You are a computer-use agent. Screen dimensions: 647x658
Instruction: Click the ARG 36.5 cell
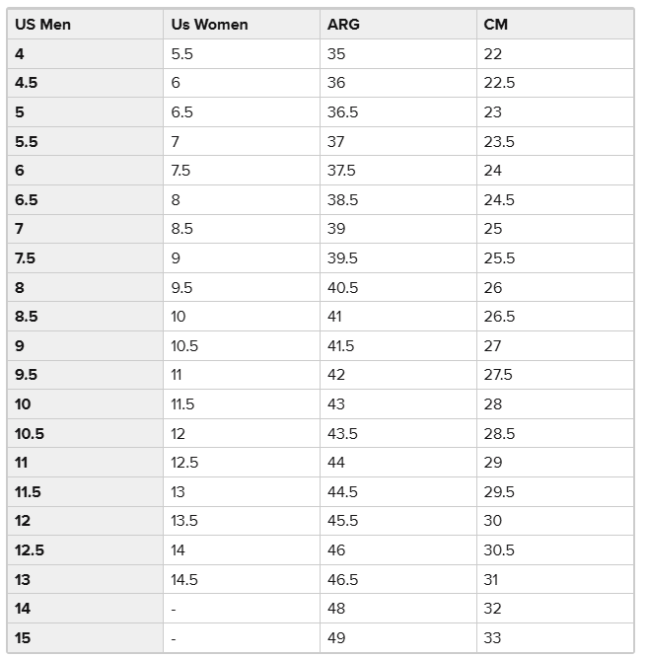(x=398, y=112)
